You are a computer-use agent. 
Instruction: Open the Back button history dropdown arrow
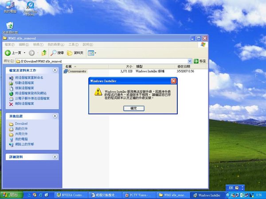24,53
